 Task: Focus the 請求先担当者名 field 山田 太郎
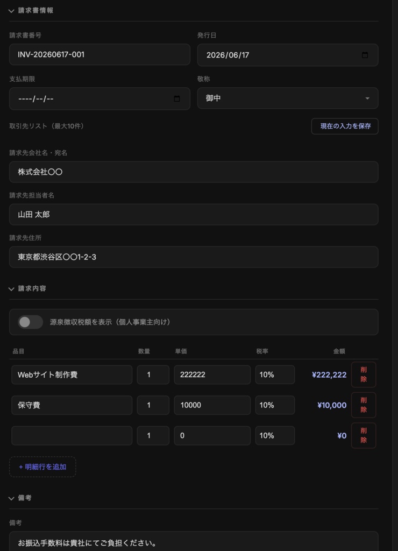194,214
